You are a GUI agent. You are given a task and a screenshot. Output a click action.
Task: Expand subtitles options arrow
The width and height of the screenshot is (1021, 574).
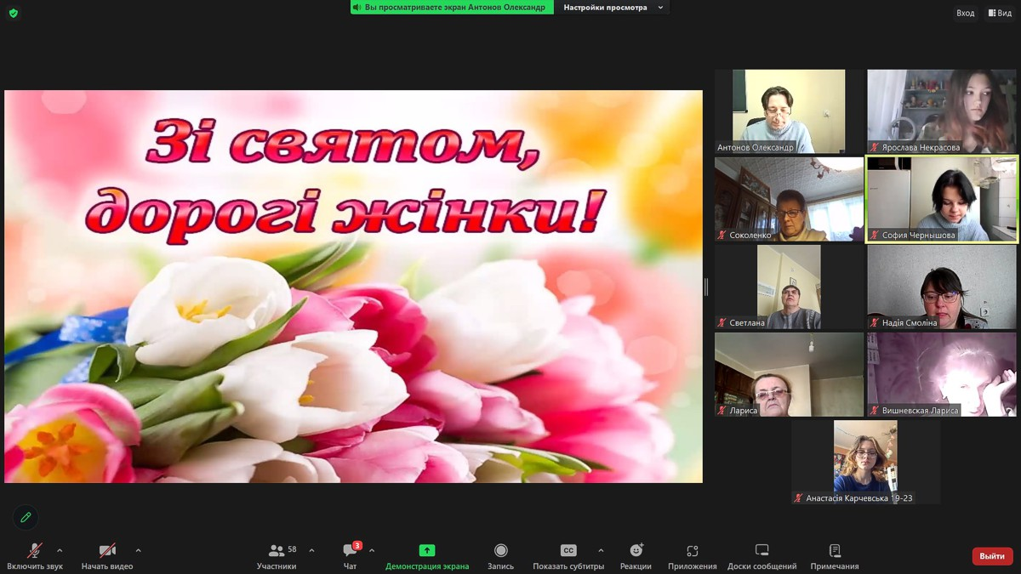click(x=601, y=550)
